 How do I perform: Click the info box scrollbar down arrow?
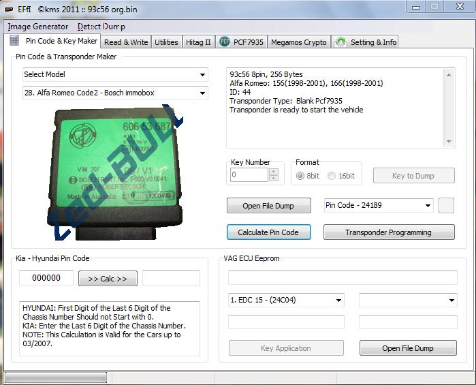(449, 142)
